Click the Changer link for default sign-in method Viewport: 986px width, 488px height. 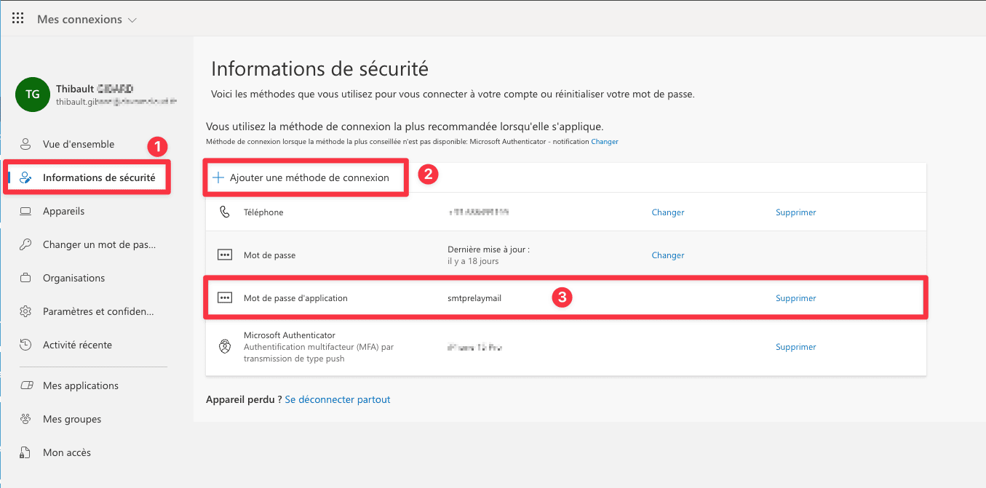coord(605,142)
